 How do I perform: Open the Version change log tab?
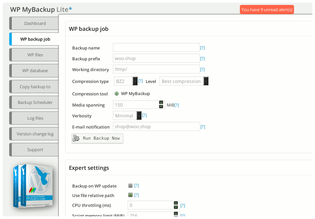pyautogui.click(x=34, y=134)
